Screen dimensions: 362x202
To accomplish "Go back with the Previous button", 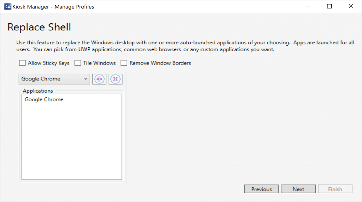I will pyautogui.click(x=261, y=189).
